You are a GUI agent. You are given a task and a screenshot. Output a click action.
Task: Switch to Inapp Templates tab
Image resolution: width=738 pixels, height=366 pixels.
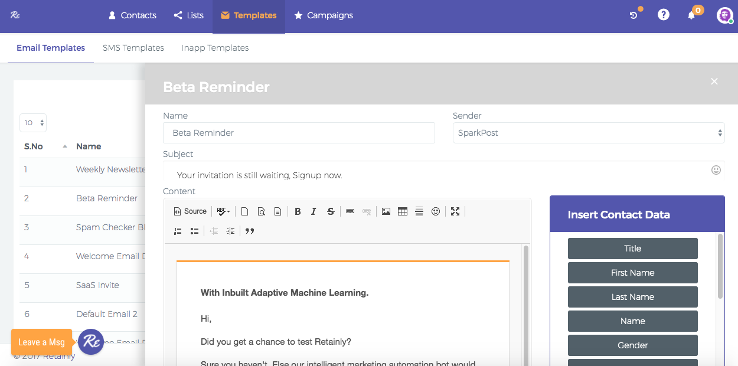(x=215, y=48)
